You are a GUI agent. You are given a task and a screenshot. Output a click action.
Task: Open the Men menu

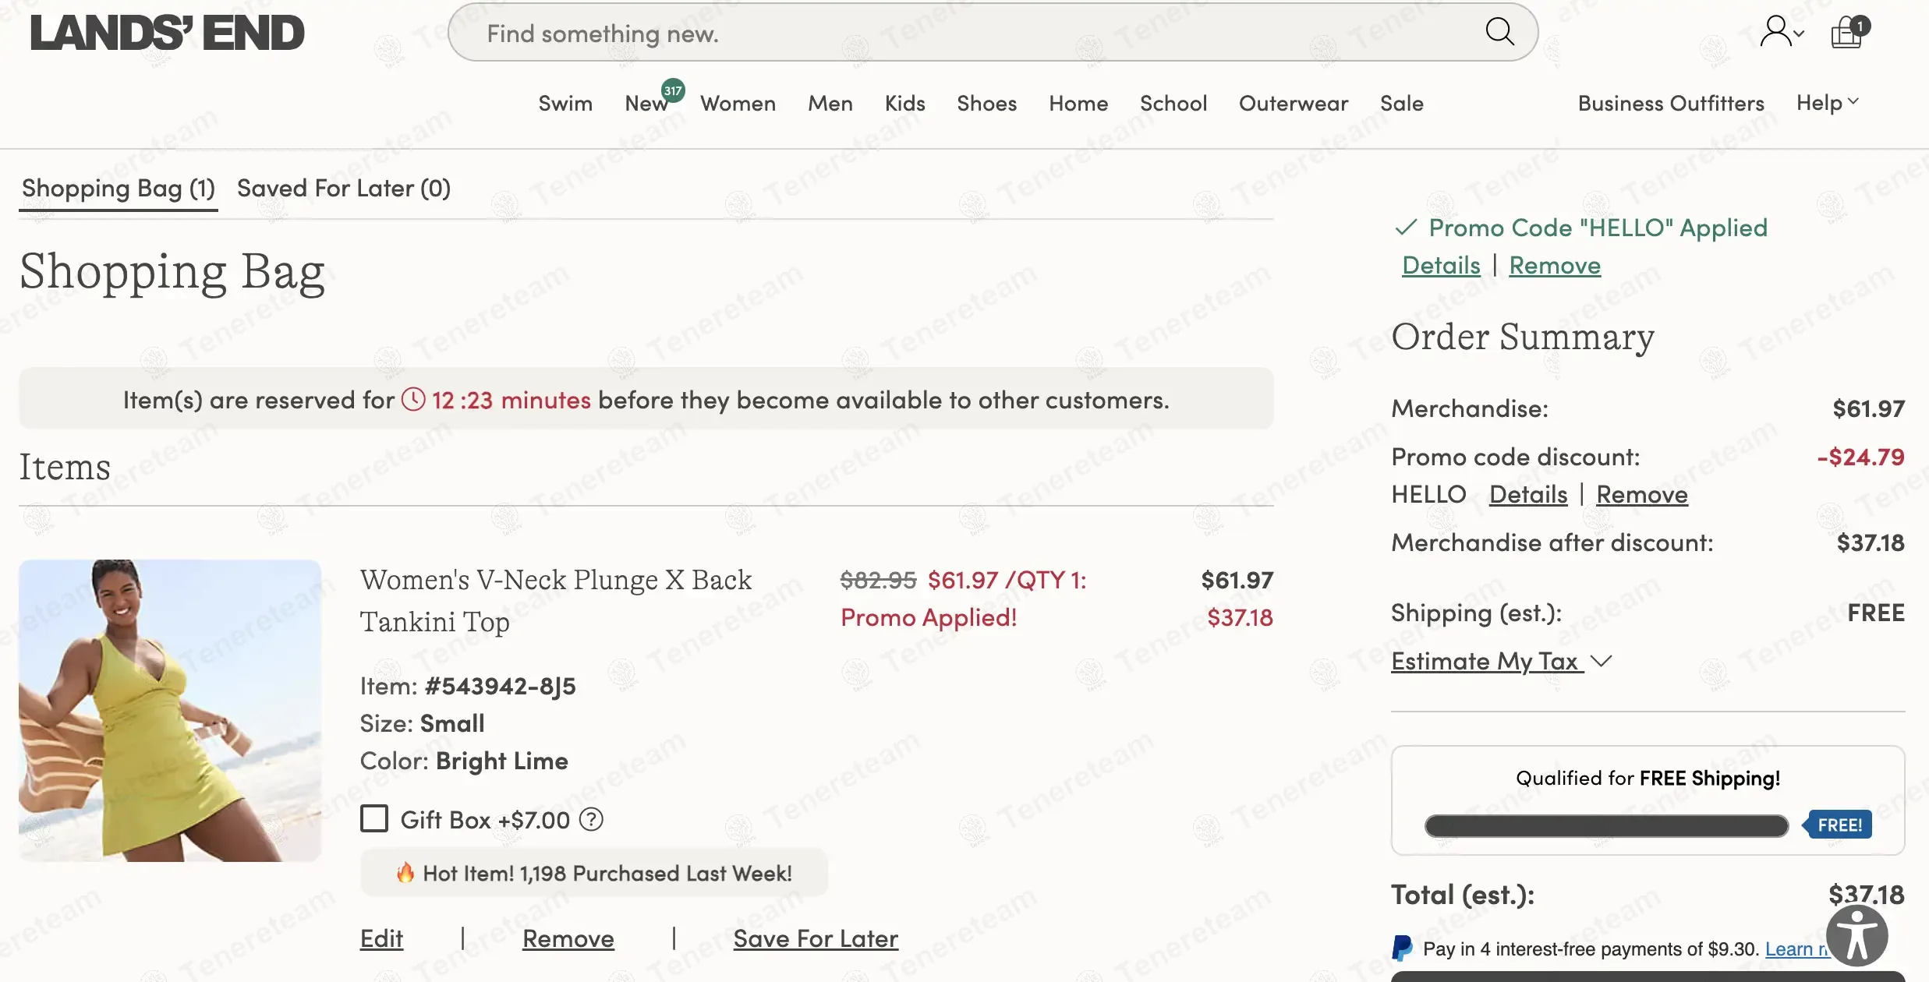[830, 103]
